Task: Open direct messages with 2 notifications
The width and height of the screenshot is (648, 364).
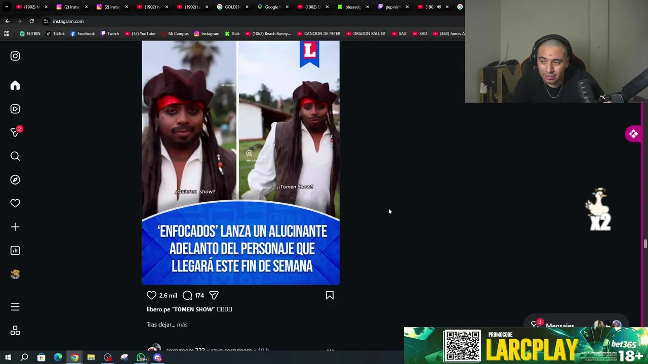Action: coord(15,132)
